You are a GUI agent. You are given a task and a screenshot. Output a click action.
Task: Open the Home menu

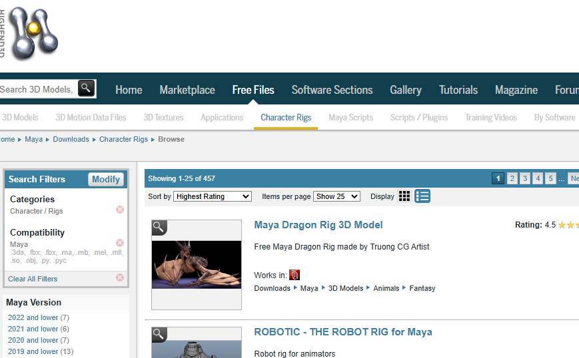(129, 90)
